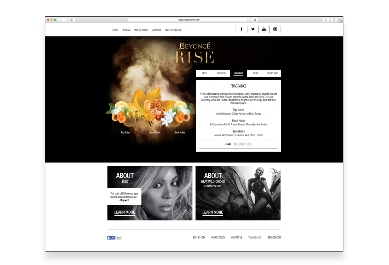
Task: Open the PARFUMS navigation menu
Action: point(126,30)
